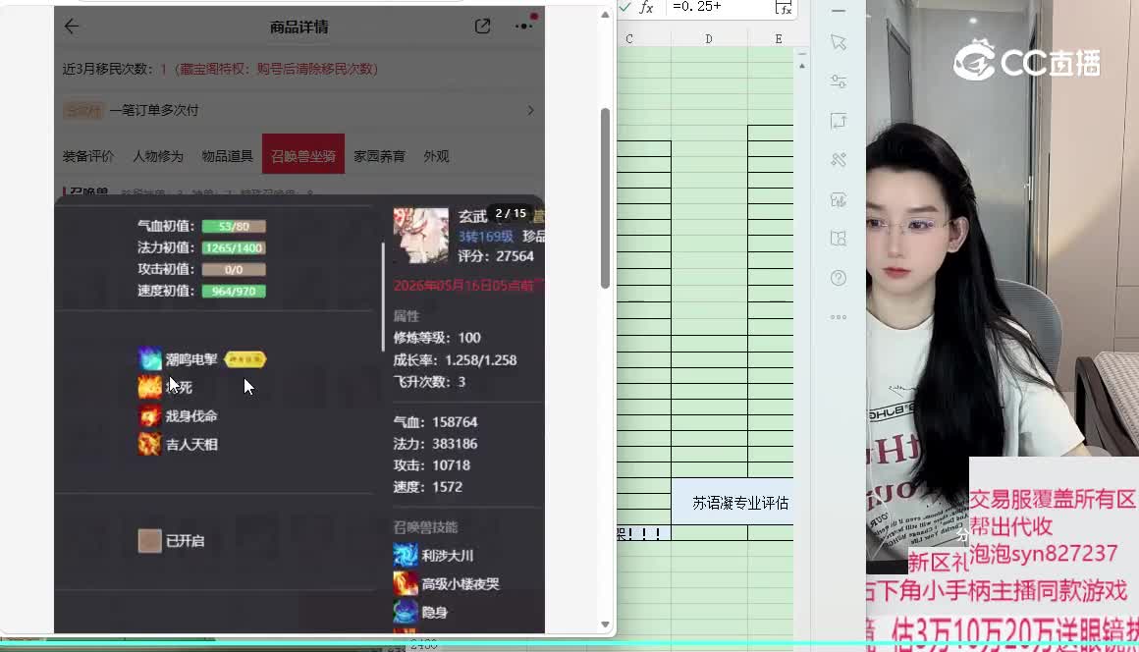Screen dimensions: 1139x652
Task: Click the 法力初值 1265/1400 progress bar
Action: click(x=234, y=248)
